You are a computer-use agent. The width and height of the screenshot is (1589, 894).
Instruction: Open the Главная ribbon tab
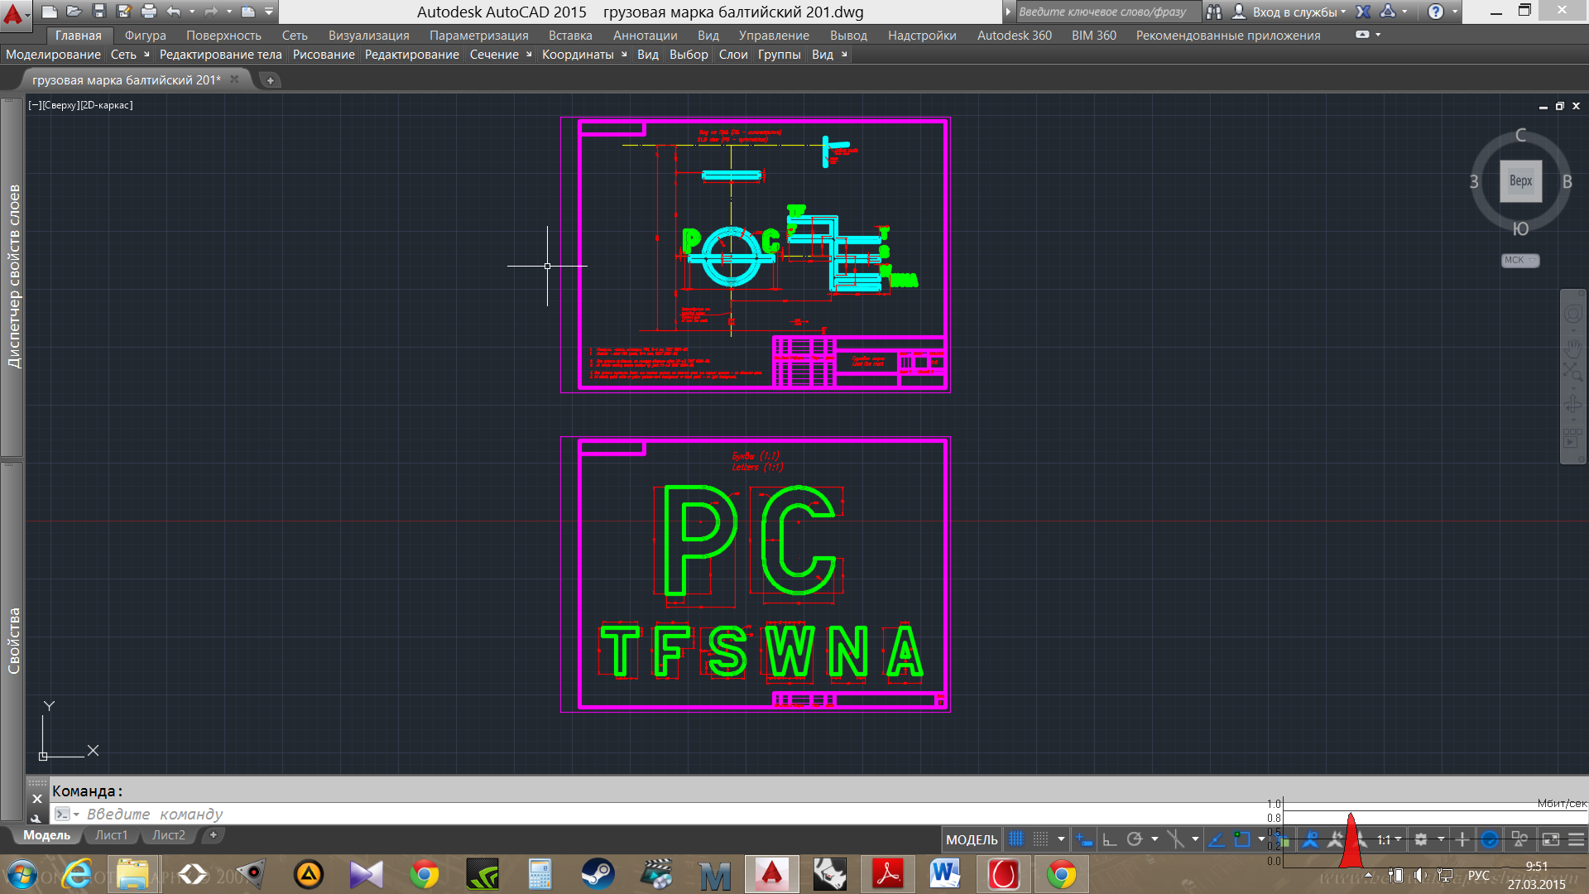point(79,35)
